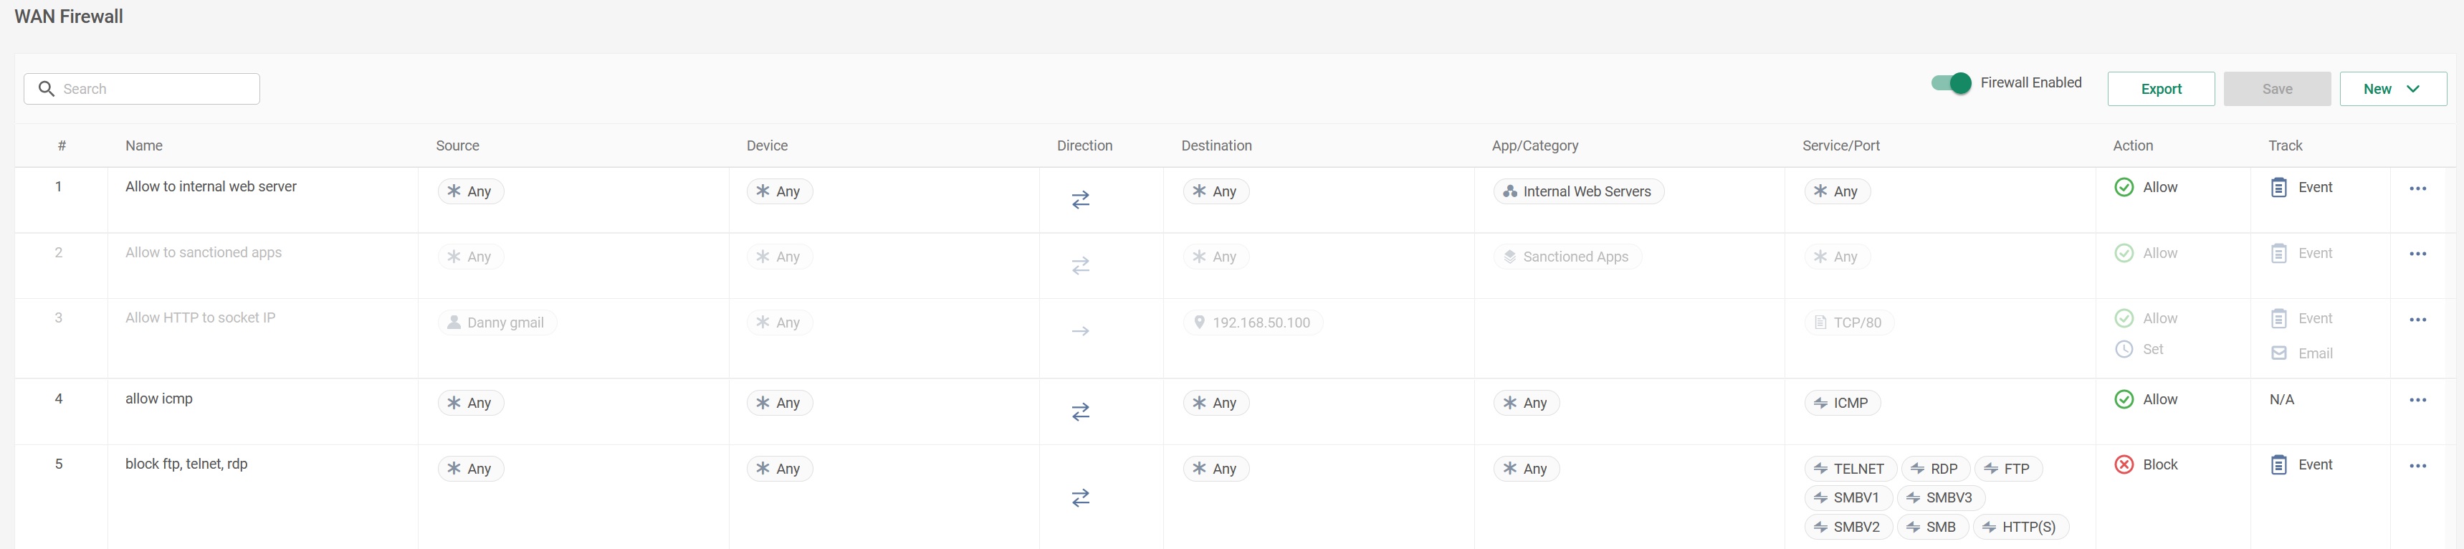Click the Danny gmail source chip
This screenshot has width=2464, height=549.
497,323
